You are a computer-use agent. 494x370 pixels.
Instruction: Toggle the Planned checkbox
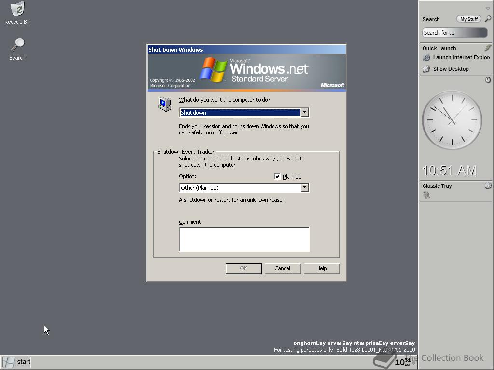tap(277, 176)
